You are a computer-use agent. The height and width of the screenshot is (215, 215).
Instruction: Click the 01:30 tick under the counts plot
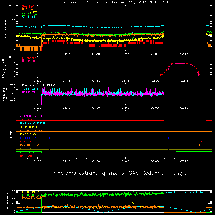96,54
